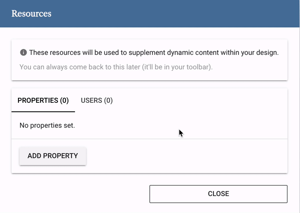Viewport: 300px width, 213px height.
Task: Click the blue Resources header bar
Action: pos(149,13)
